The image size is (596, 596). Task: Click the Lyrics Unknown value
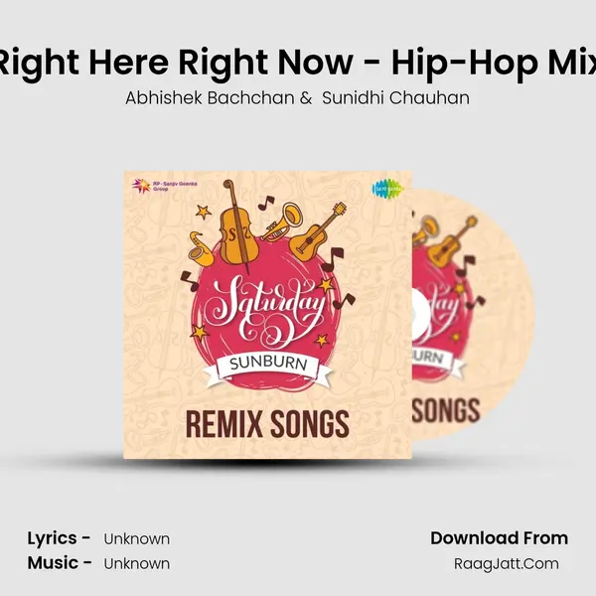[137, 539]
